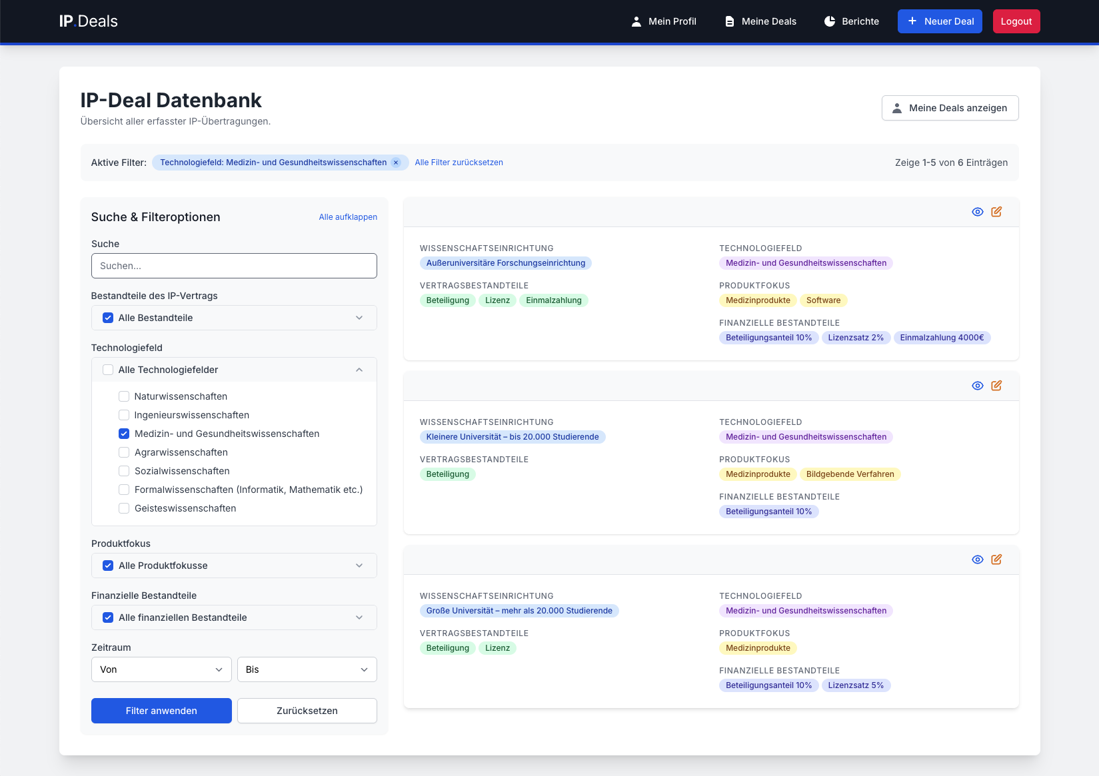This screenshot has width=1099, height=776.
Task: Edit the Große Universität deal card
Action: click(x=996, y=560)
